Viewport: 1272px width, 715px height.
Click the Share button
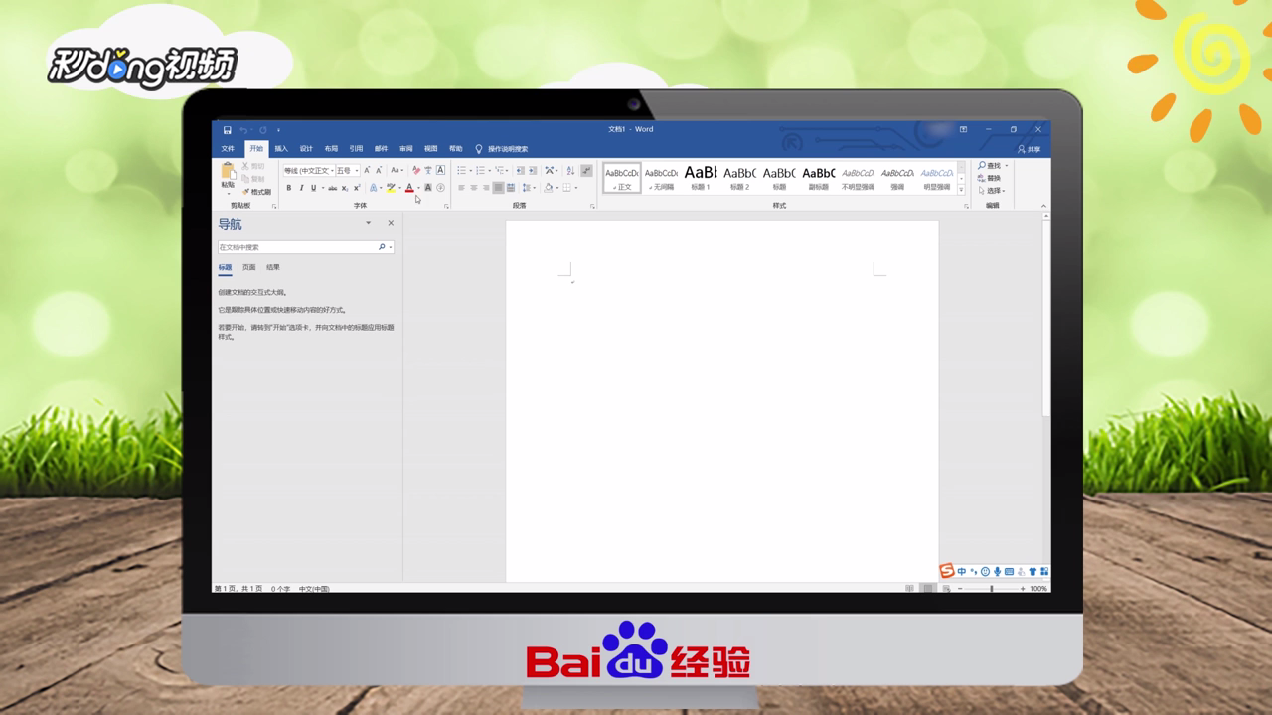tap(1029, 149)
